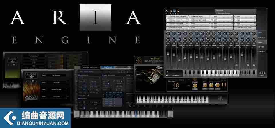Open the slot 3 Baroque Cornet dropdown
Screen dimensions: 275x128
click(x=177, y=24)
